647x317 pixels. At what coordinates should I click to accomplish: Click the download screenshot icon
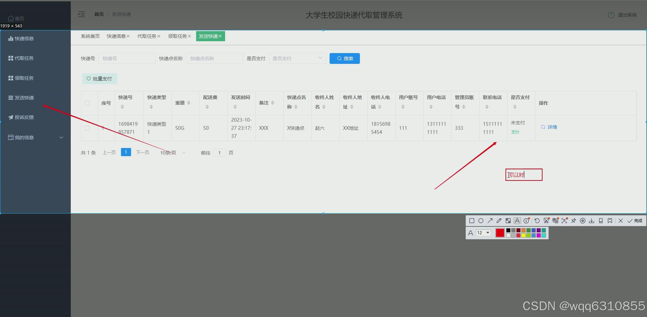[592, 221]
